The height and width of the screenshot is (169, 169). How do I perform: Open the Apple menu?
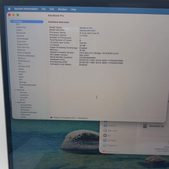[x=9, y=9]
